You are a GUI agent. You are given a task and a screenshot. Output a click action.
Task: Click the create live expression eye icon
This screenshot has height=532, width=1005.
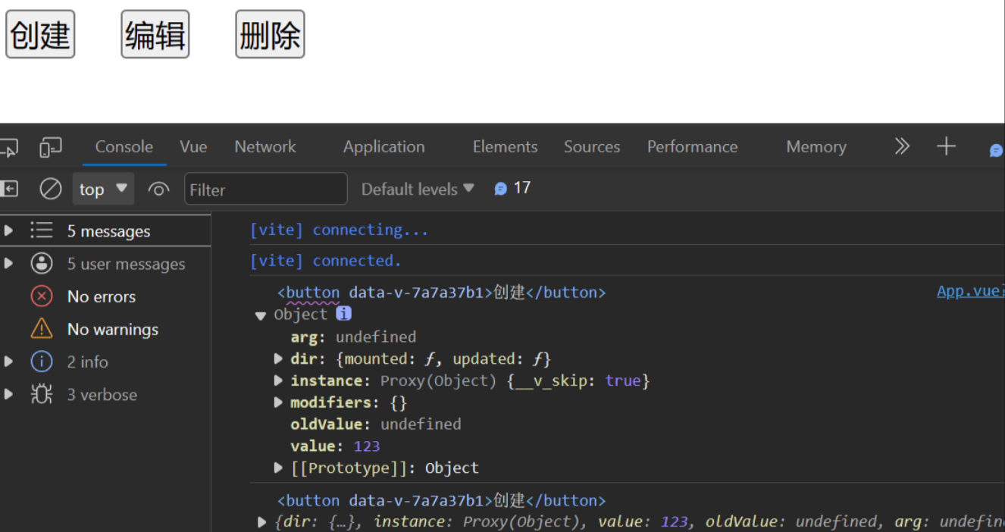click(x=158, y=189)
